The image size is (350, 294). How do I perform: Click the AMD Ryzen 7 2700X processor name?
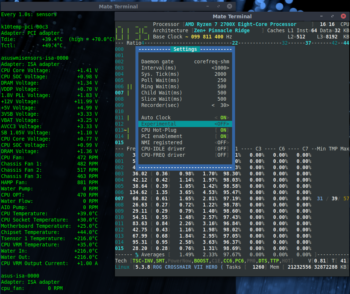coord(241,24)
